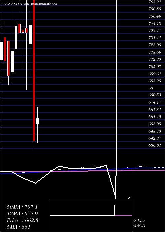
Task: Click the 737.77 price label
Action: pos(155,30)
